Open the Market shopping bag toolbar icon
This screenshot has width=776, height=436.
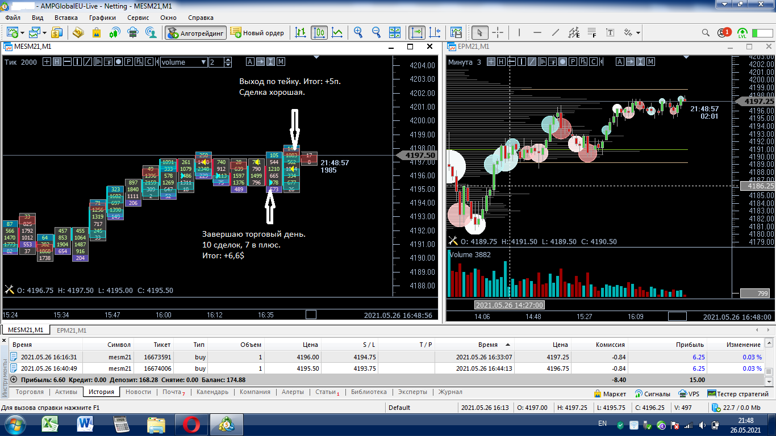[x=97, y=32]
